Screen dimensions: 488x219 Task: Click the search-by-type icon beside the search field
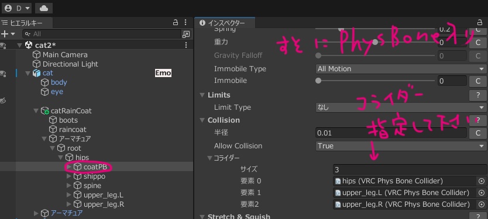coord(186,34)
